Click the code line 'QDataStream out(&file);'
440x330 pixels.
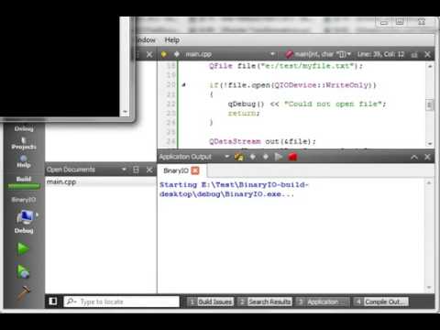pos(262,141)
